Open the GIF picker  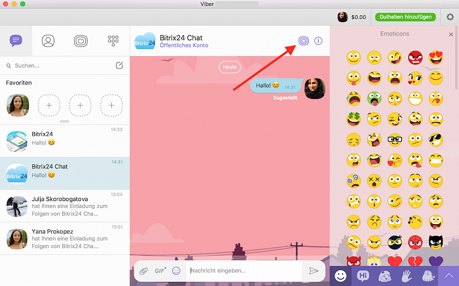pos(160,271)
